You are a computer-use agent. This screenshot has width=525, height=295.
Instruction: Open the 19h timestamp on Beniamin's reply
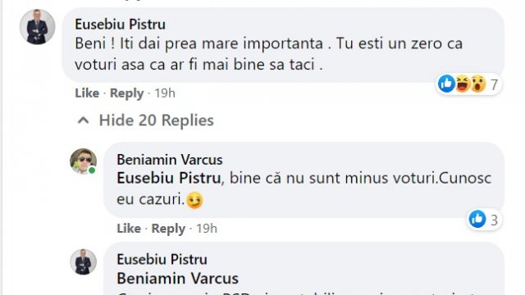(207, 229)
